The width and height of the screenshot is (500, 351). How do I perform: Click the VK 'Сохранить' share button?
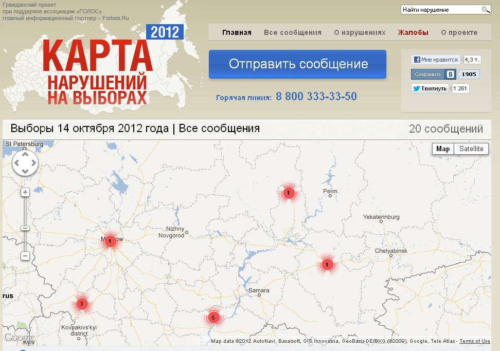point(434,74)
